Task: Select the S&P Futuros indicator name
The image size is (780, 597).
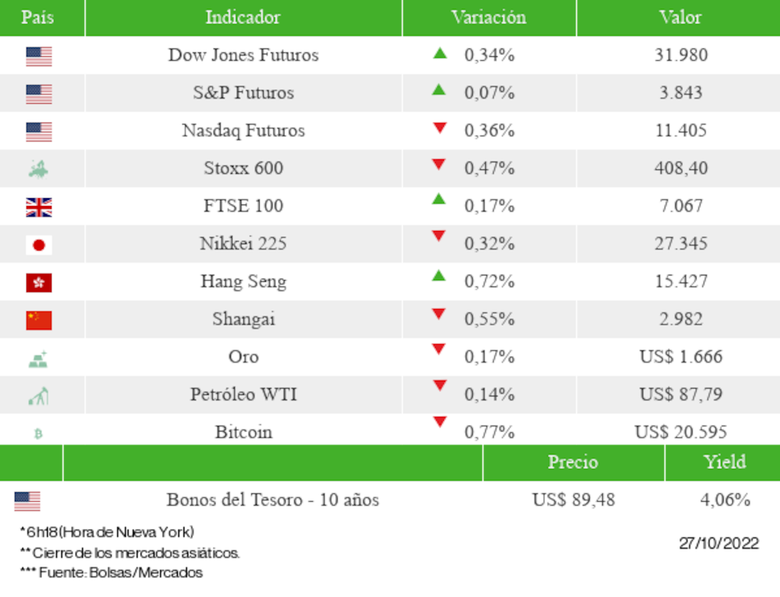Action: 243,93
